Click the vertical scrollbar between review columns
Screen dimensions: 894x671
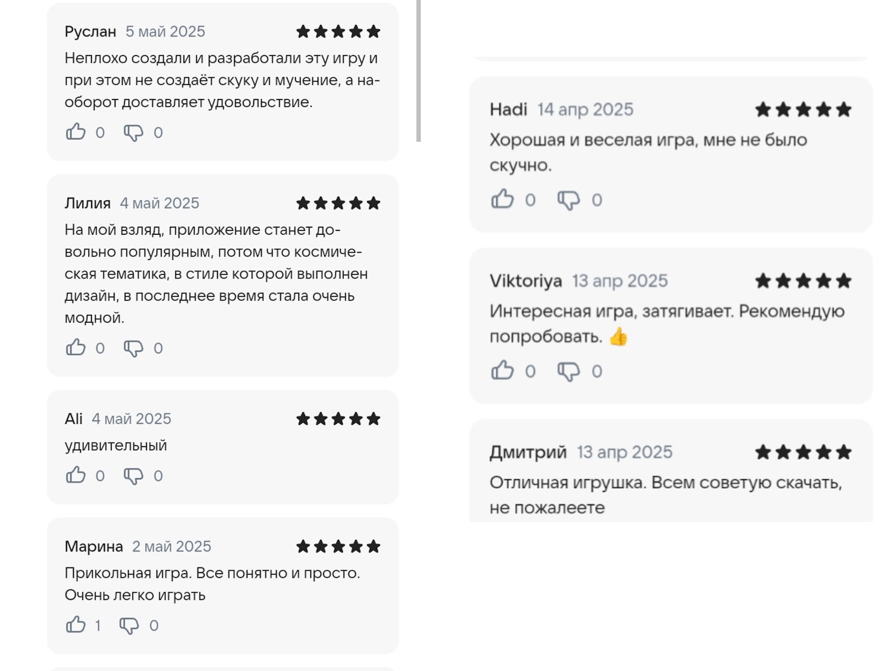click(x=419, y=70)
